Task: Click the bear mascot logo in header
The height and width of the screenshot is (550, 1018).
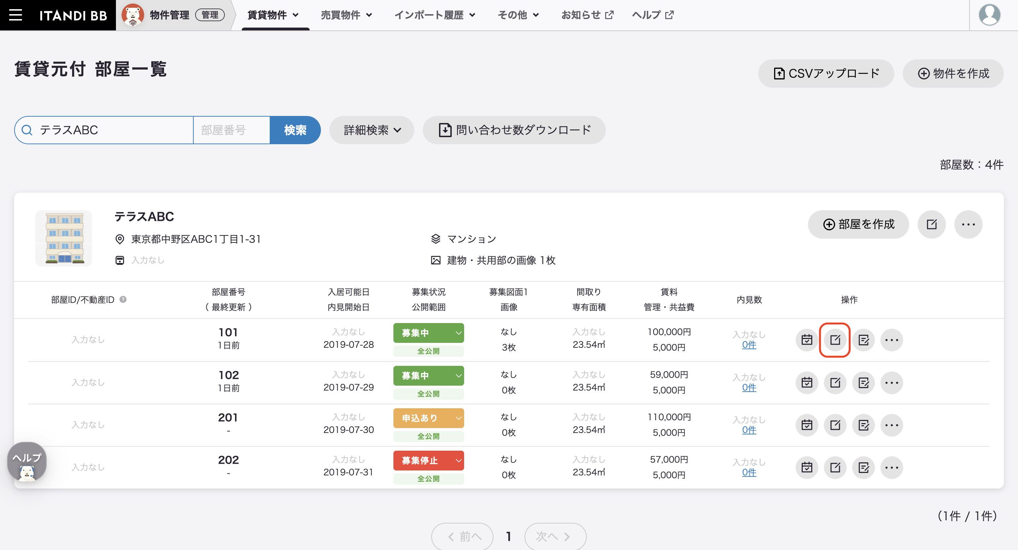Action: 133,15
